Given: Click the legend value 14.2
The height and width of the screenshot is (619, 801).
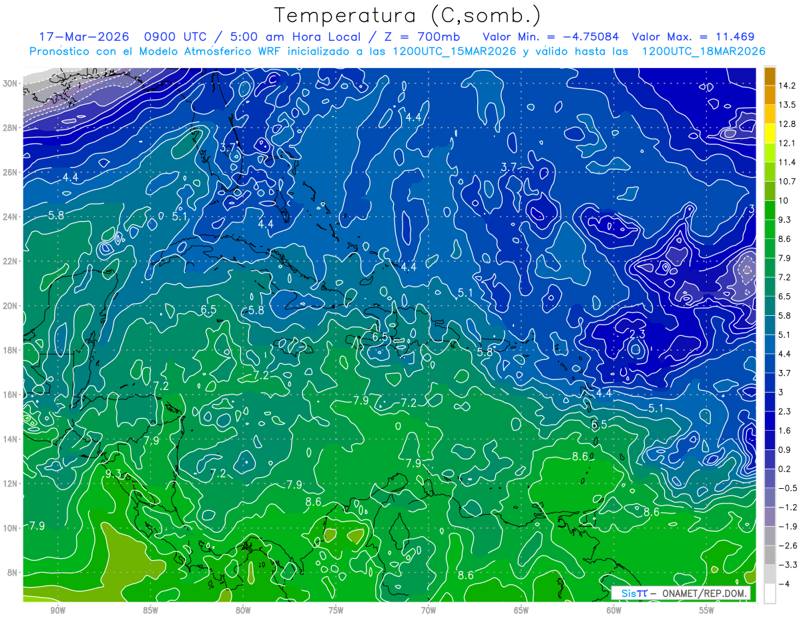Looking at the screenshot, I should click(x=788, y=85).
